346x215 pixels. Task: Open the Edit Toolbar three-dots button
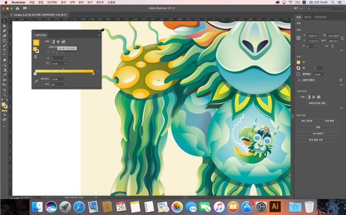click(5, 127)
